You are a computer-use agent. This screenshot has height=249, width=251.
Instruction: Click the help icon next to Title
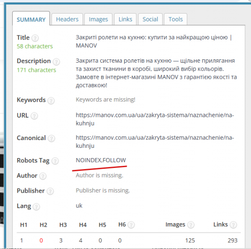(x=35, y=38)
